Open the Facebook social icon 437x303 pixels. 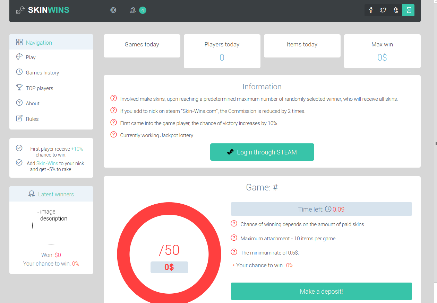371,10
